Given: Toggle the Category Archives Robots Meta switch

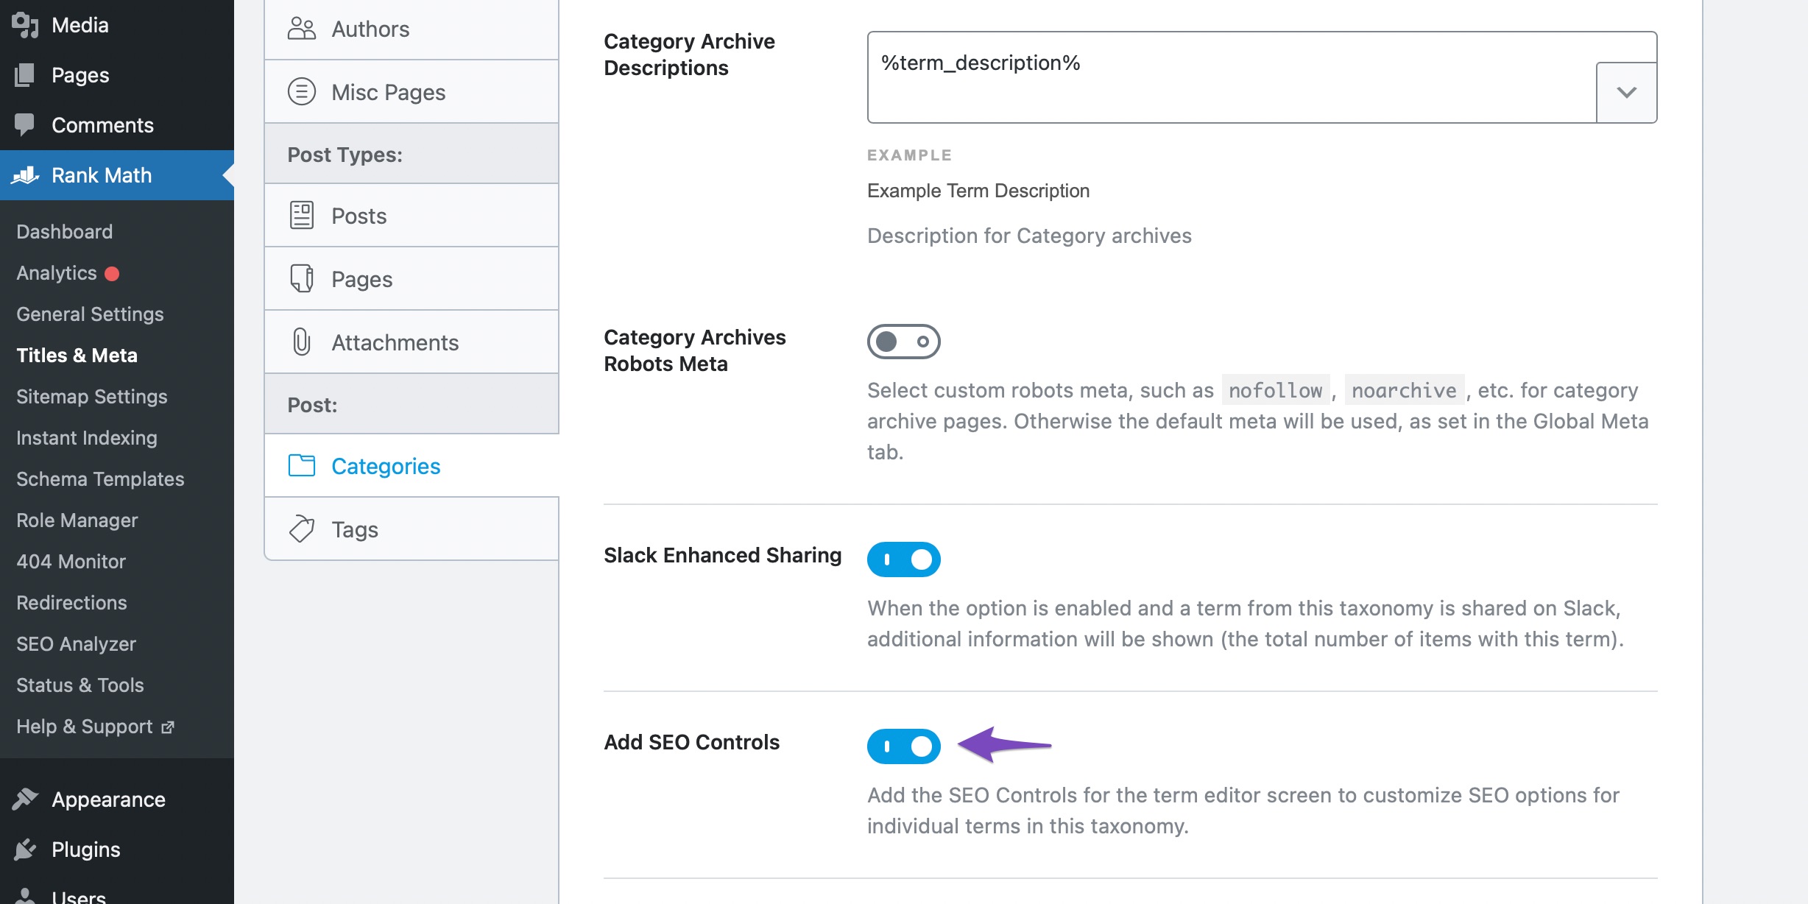Looking at the screenshot, I should (904, 342).
